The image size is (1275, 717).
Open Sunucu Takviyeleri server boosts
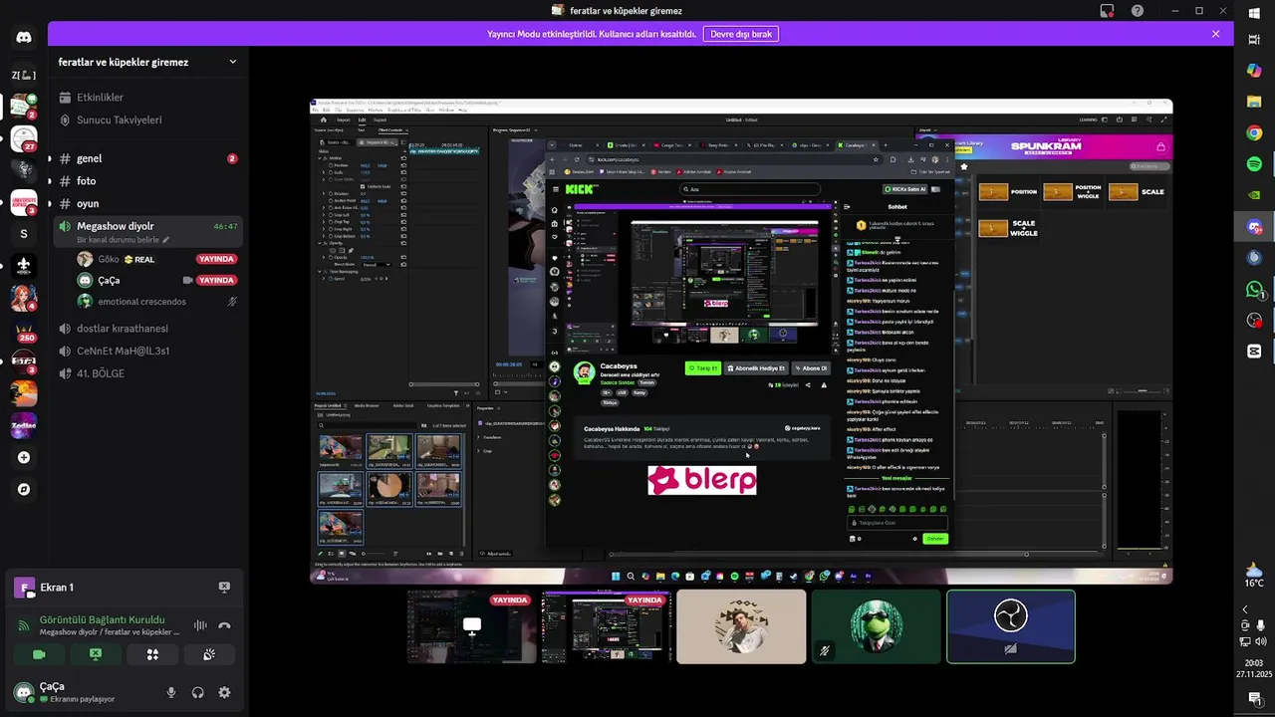[147, 119]
